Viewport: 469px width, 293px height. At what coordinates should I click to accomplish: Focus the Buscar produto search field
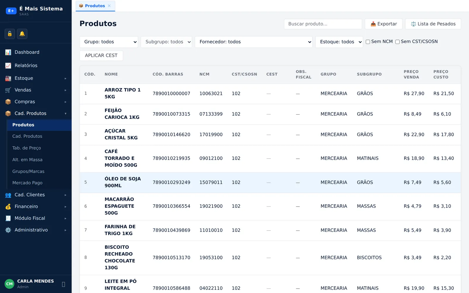click(323, 24)
